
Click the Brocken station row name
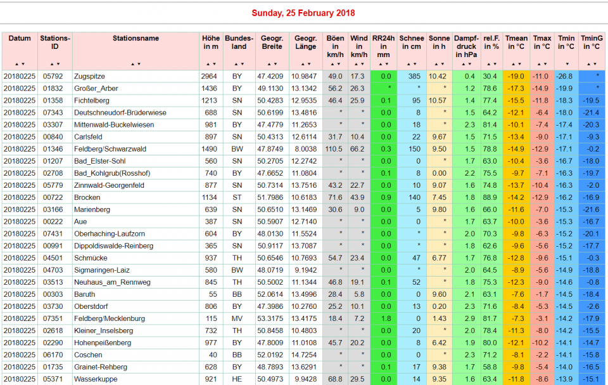pyautogui.click(x=87, y=197)
